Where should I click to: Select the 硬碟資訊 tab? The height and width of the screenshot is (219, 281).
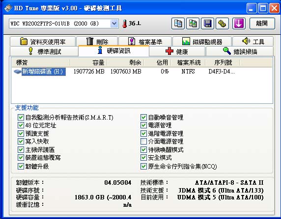pos(113,51)
